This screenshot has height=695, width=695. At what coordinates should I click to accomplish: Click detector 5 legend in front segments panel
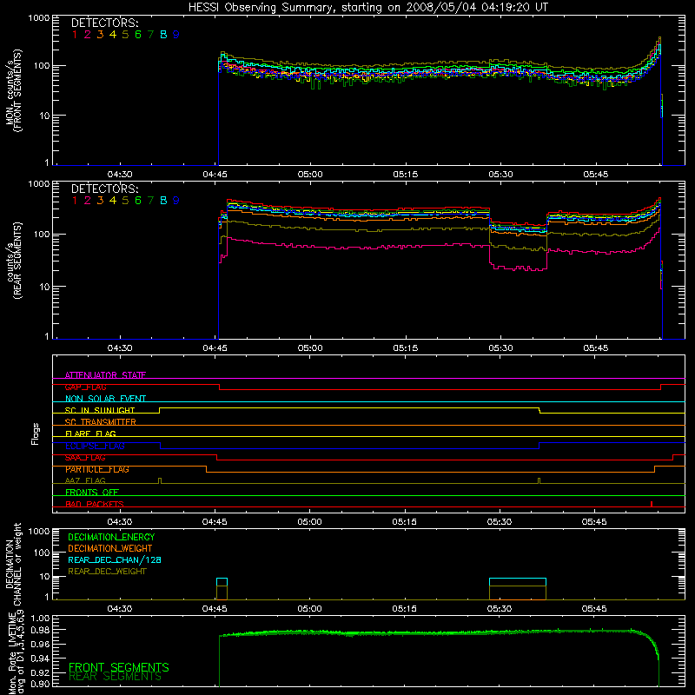(x=125, y=35)
